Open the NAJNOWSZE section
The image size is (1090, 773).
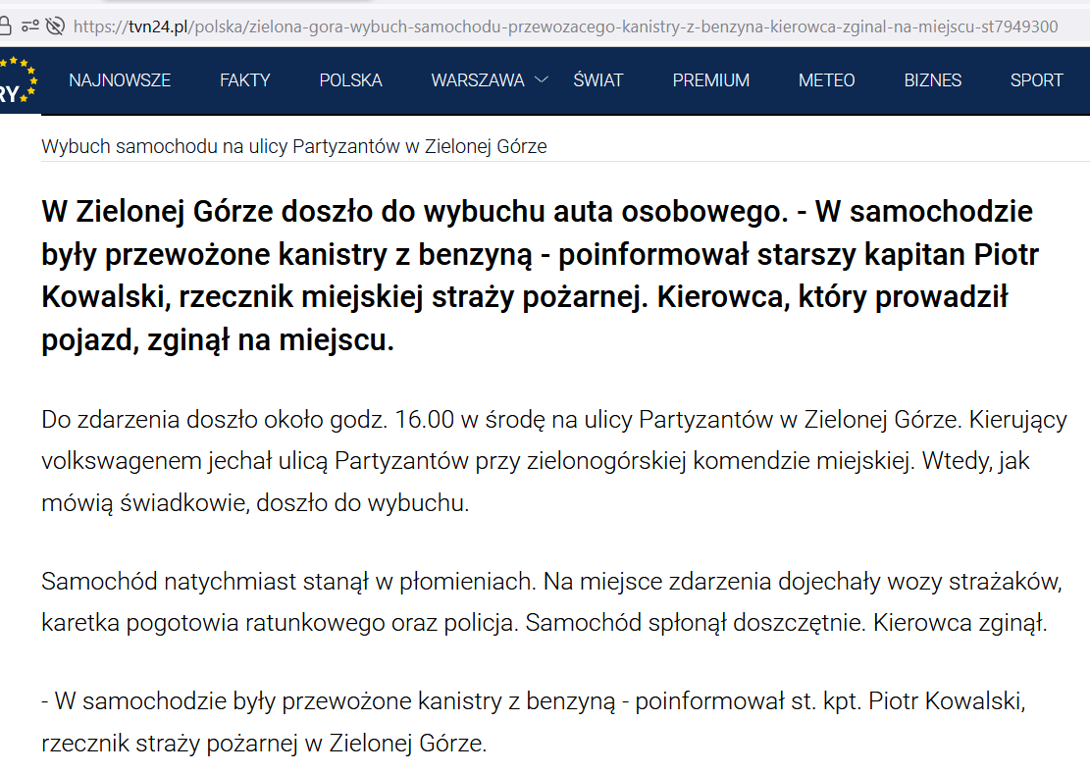[120, 80]
